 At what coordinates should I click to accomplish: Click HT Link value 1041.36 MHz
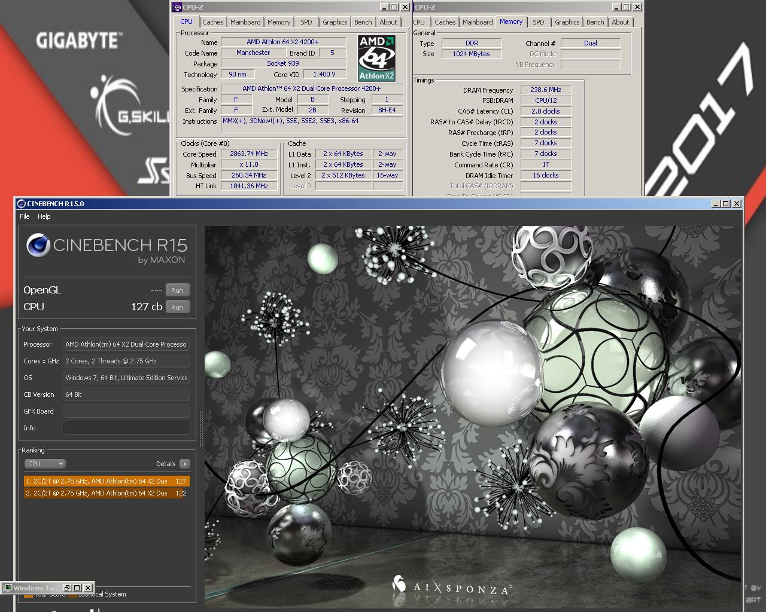coord(249,186)
